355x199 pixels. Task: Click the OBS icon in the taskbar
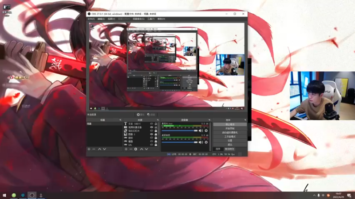pyautogui.click(x=32, y=195)
